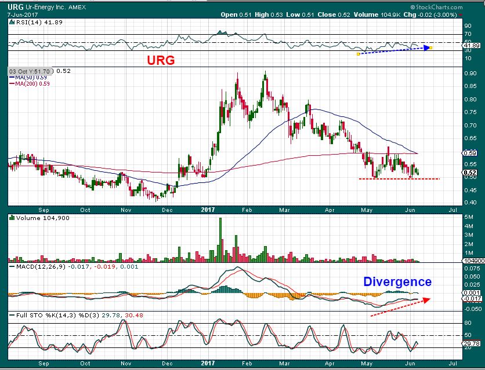485x370 pixels.
Task: Click the -0.017 MACD value tag
Action: [x=473, y=298]
